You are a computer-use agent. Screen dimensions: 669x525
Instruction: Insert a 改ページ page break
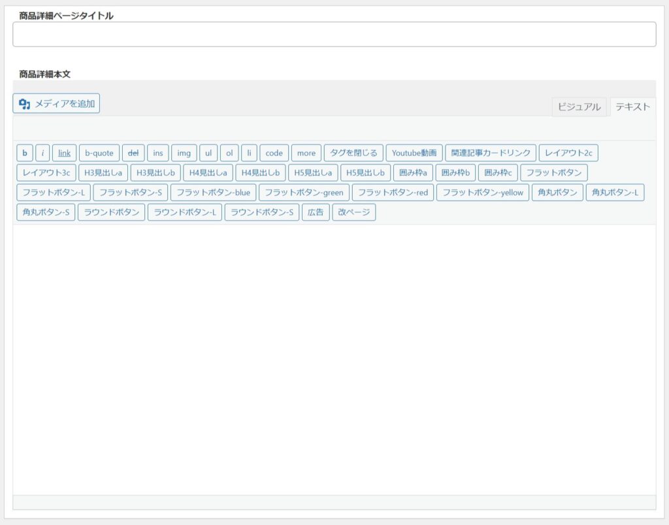click(354, 212)
